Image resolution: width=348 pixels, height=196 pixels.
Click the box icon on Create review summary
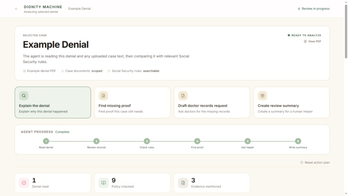[263, 96]
